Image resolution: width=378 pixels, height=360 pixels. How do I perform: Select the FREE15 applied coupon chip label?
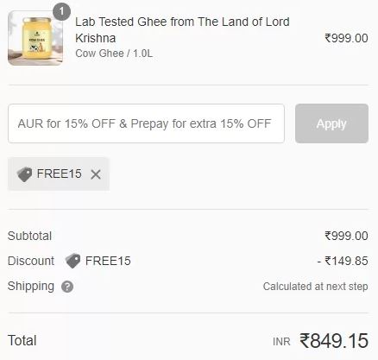pyautogui.click(x=59, y=174)
